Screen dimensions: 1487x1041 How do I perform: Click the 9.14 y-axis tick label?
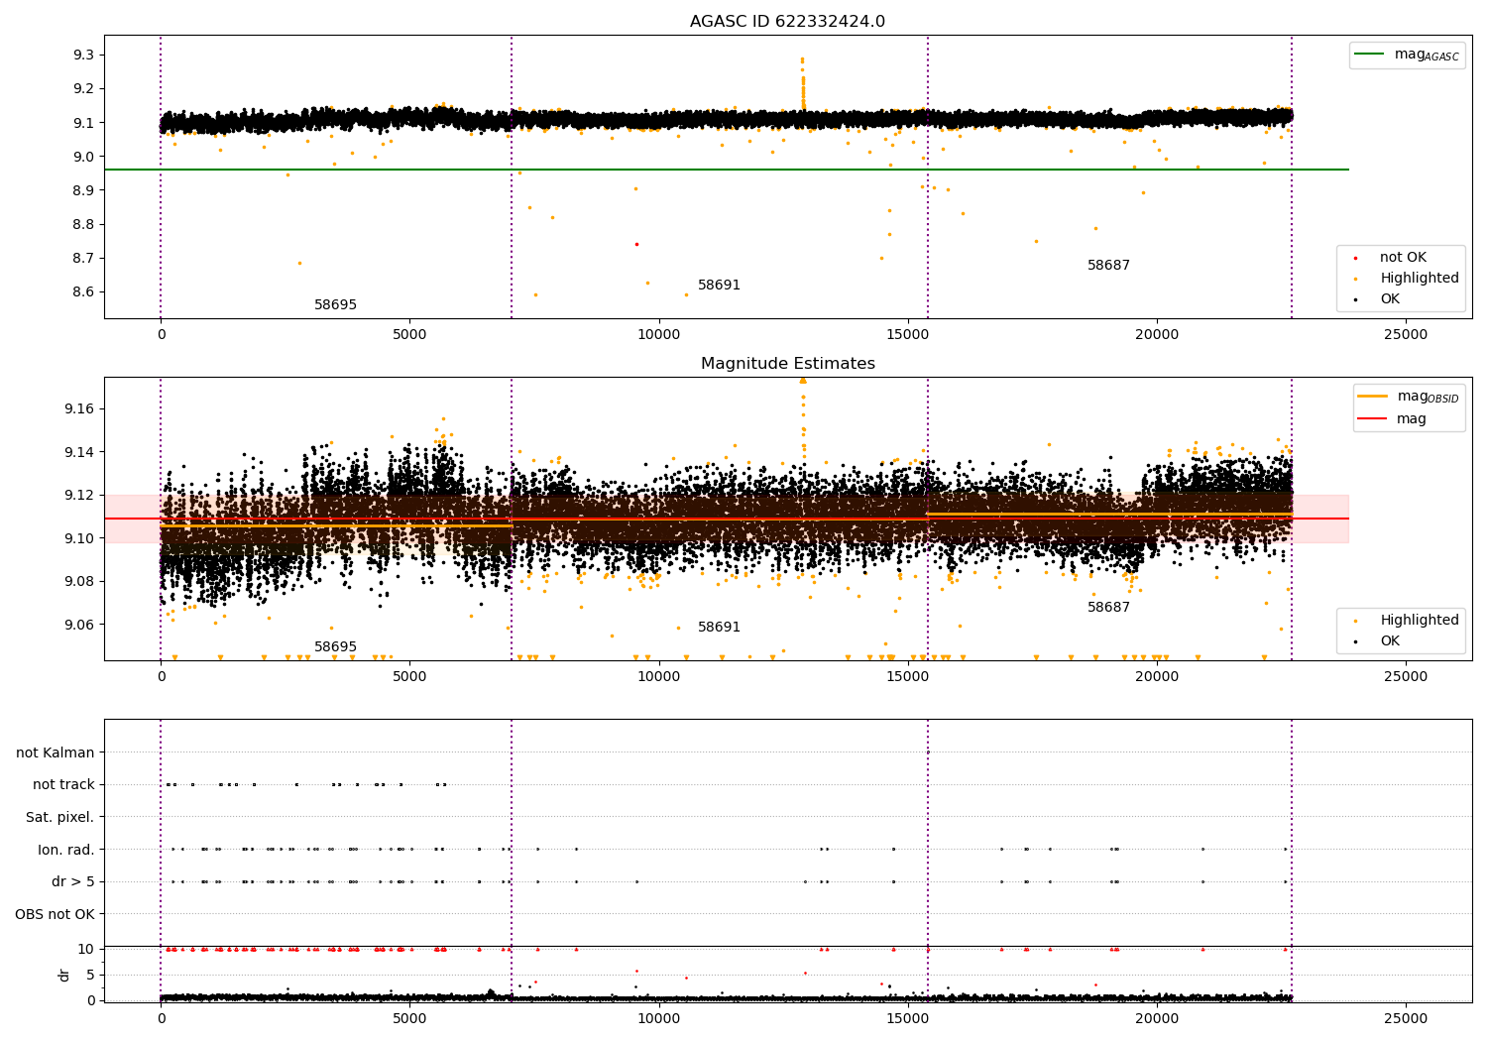pos(79,452)
